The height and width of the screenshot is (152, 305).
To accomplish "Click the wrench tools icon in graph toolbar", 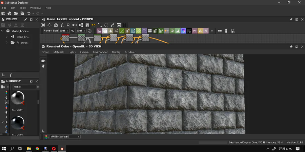I will coord(112,25).
